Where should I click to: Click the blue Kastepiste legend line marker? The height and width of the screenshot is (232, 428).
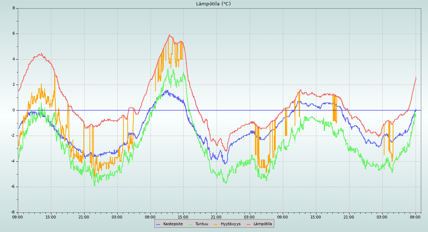[158, 224]
